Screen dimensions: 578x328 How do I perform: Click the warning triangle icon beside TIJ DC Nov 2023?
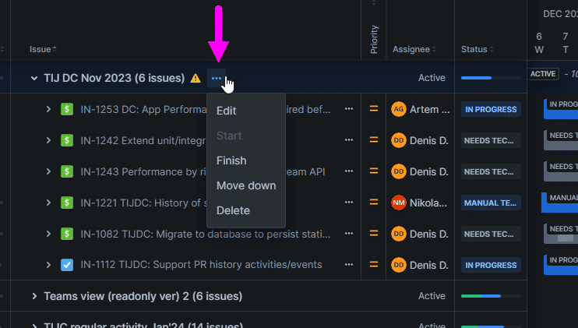[x=196, y=78]
